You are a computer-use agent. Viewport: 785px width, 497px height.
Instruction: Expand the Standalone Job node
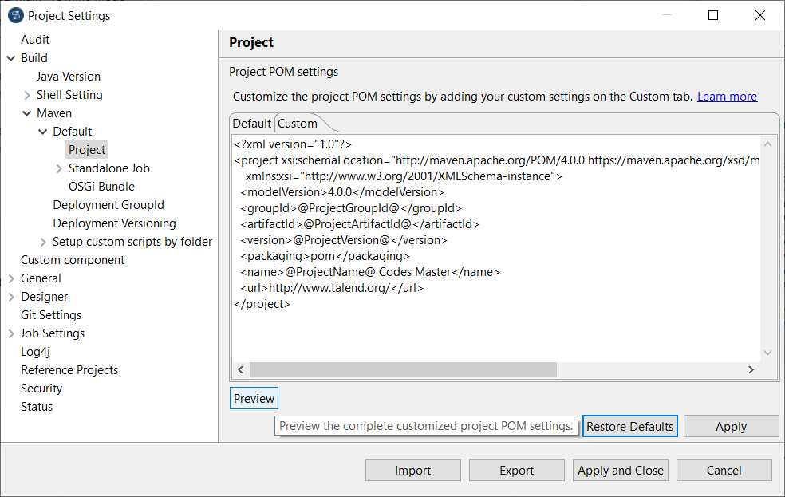pos(59,168)
